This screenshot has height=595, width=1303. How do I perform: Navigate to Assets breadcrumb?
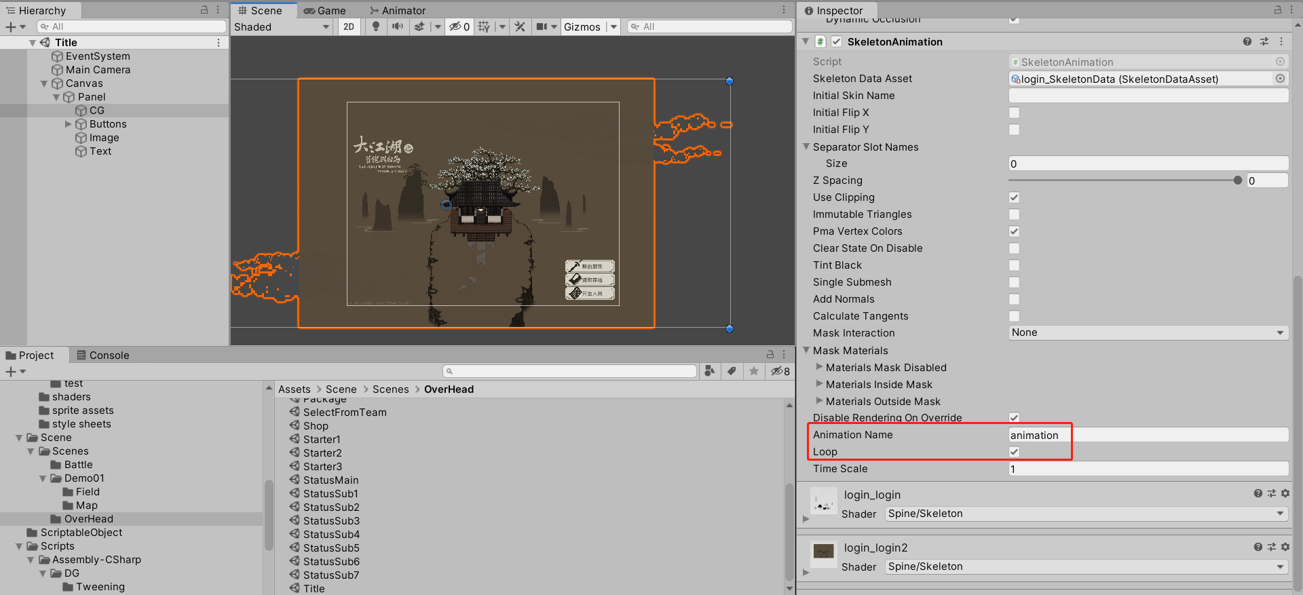pyautogui.click(x=295, y=389)
